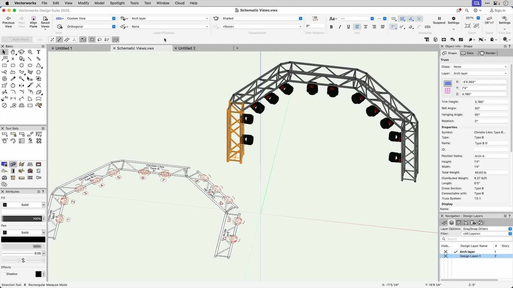Image resolution: width=513 pixels, height=288 pixels.
Task: Open the Class dropdown in Object Info
Action: pyautogui.click(x=480, y=67)
